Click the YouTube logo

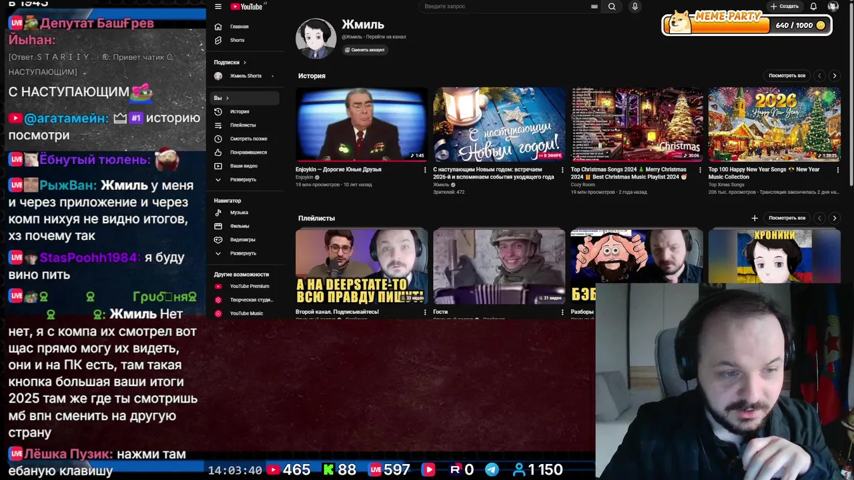[247, 7]
